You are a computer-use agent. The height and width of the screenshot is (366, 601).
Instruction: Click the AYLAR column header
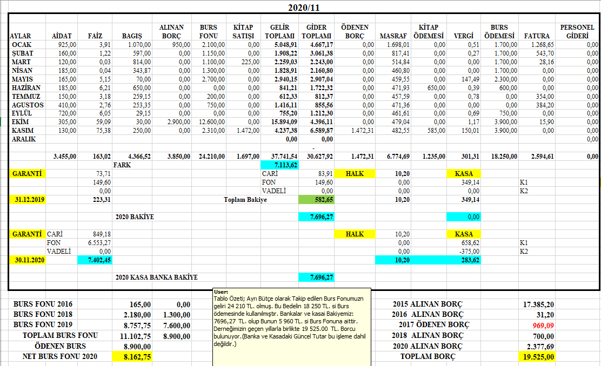21,36
